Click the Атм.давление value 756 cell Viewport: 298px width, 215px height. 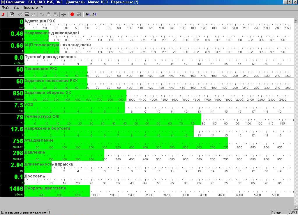tap(12, 143)
